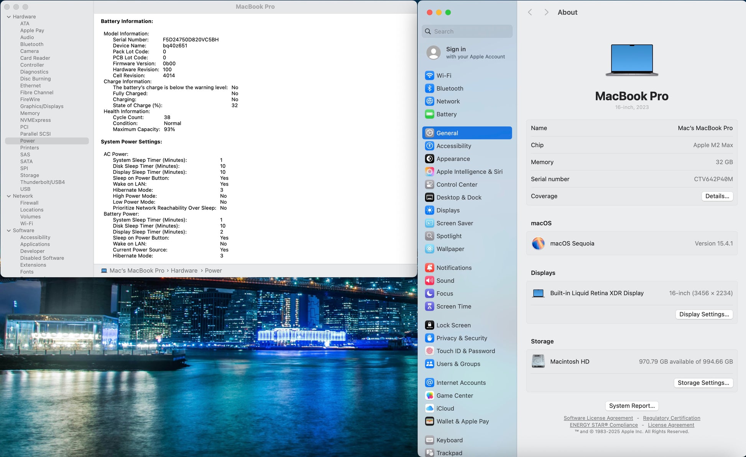746x457 pixels.
Task: Collapse the Software section chevron
Action: tap(8, 230)
